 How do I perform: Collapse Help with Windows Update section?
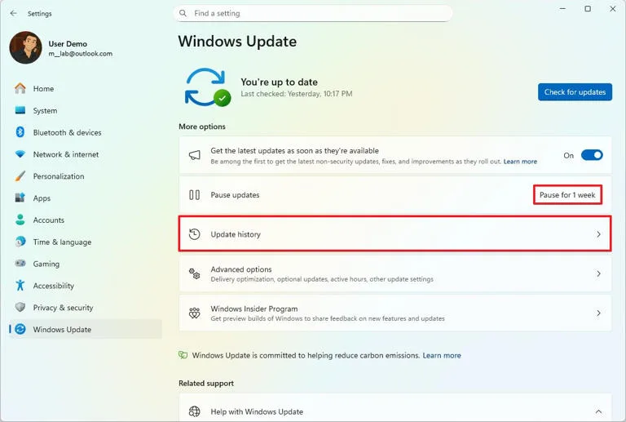(598, 411)
